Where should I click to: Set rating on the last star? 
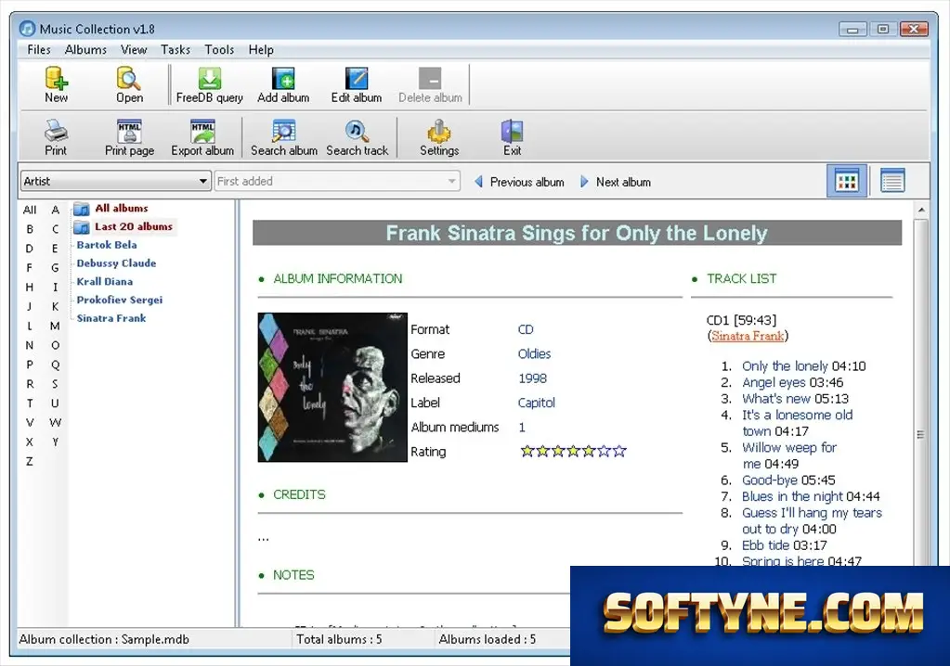(x=619, y=451)
